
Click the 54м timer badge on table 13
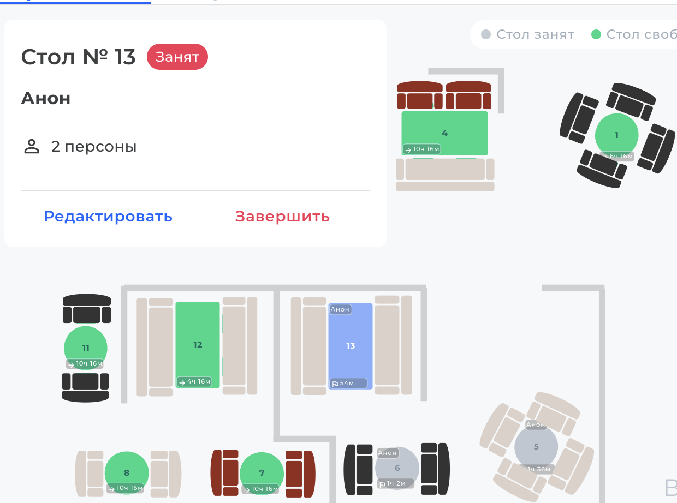[348, 384]
